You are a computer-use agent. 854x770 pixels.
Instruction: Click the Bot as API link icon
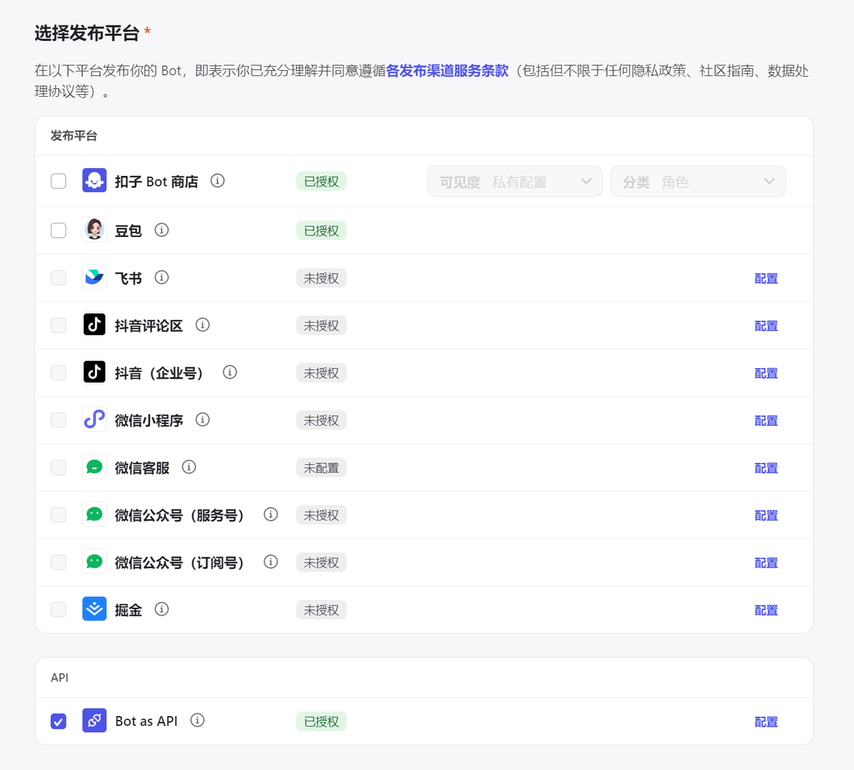click(94, 720)
